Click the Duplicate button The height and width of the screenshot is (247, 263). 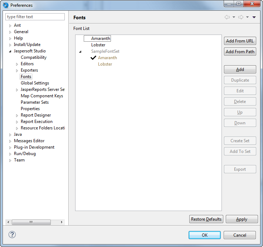pyautogui.click(x=240, y=80)
